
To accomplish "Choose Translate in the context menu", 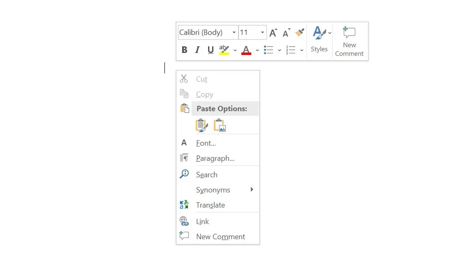I will click(211, 205).
